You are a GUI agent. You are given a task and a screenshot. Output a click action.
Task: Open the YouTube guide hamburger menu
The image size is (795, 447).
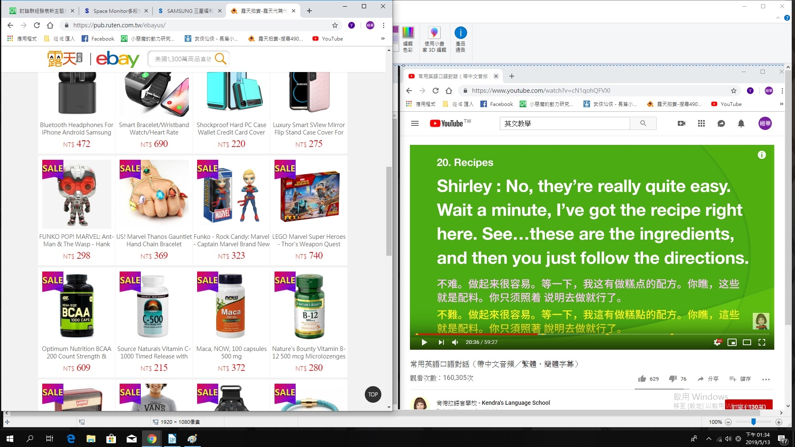coord(415,123)
